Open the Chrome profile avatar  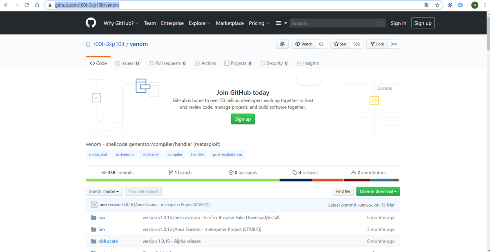[x=474, y=5]
